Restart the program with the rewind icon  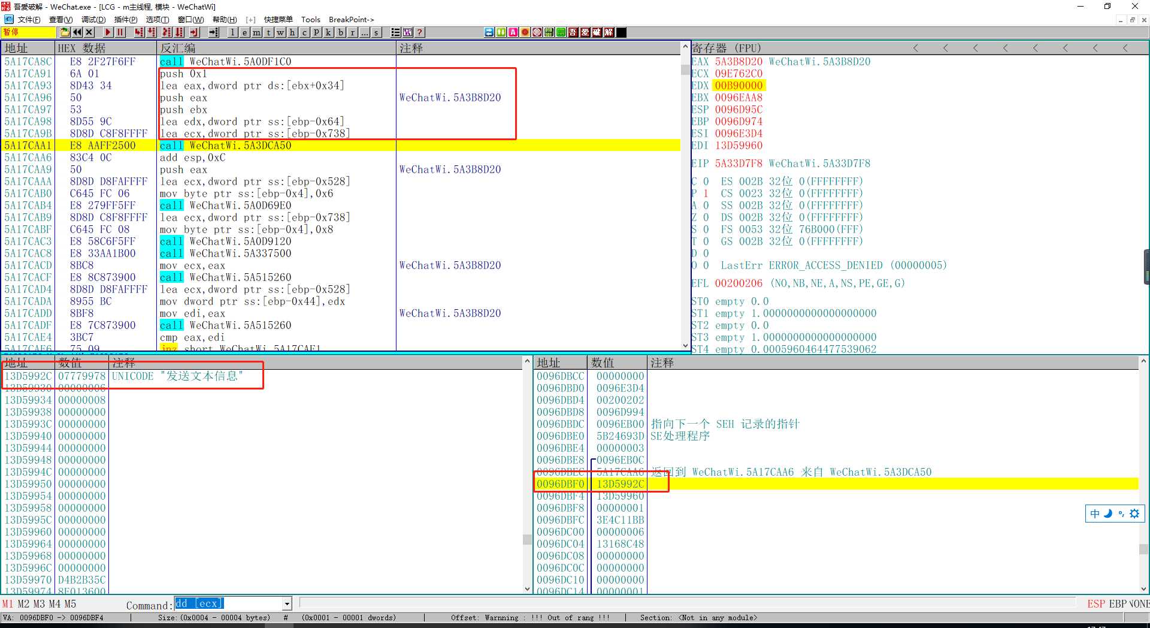click(77, 32)
